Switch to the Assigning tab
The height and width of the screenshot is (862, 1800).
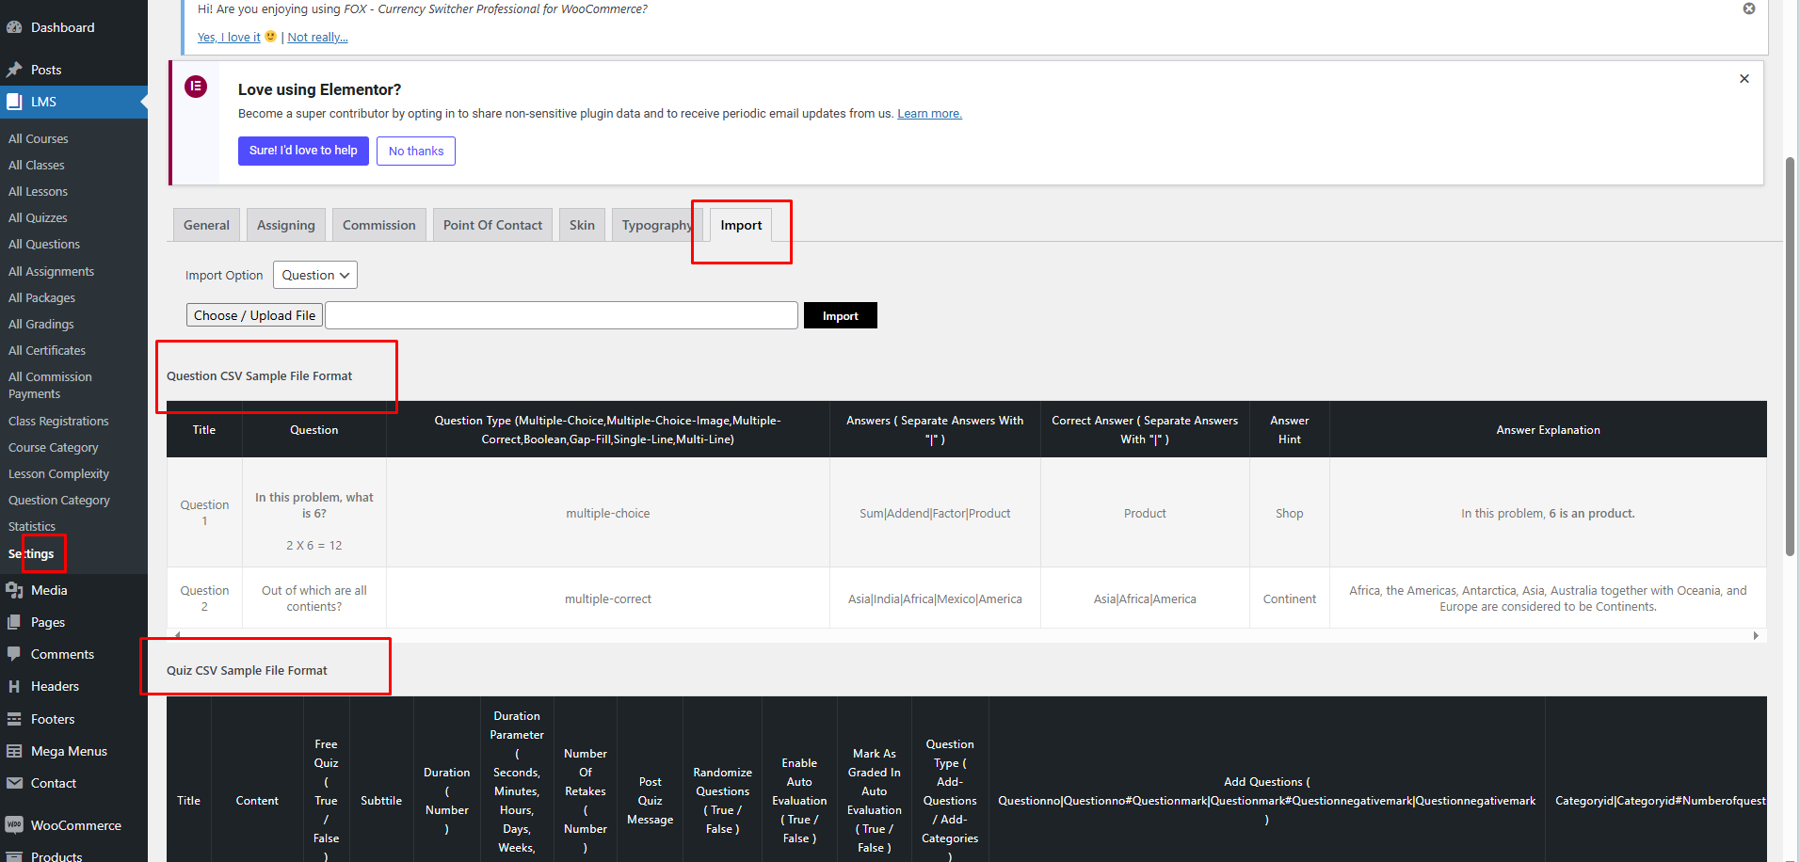286,225
